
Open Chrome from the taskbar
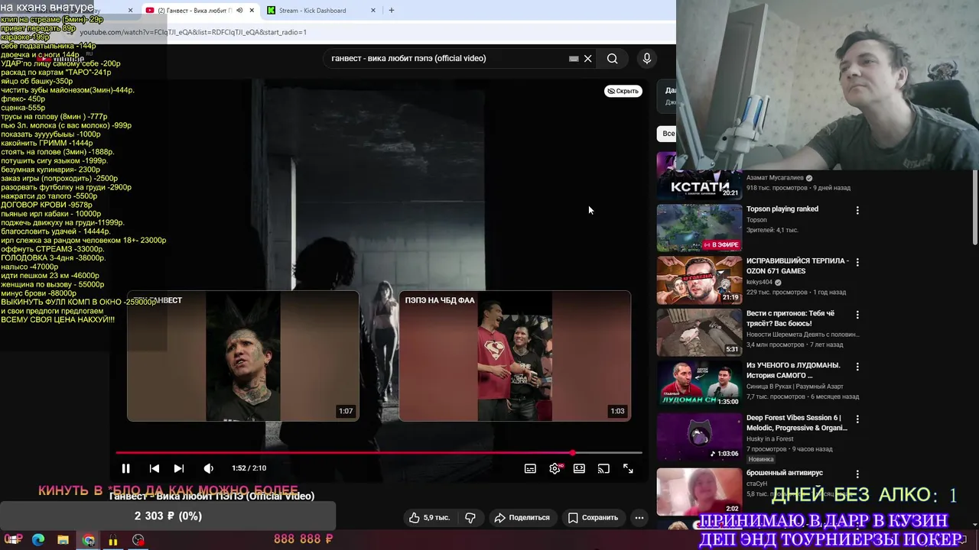(89, 540)
